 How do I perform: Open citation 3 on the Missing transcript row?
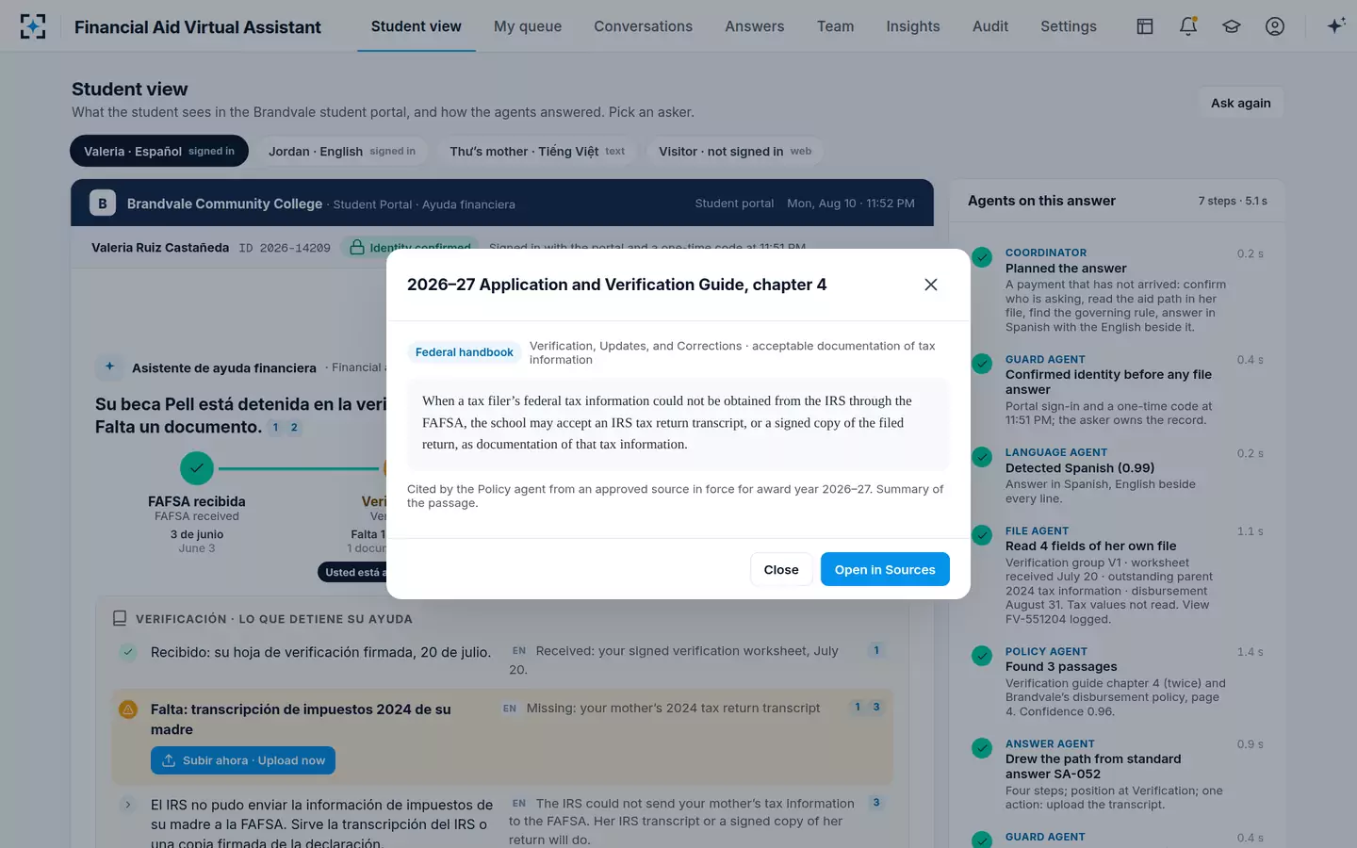pos(876,707)
